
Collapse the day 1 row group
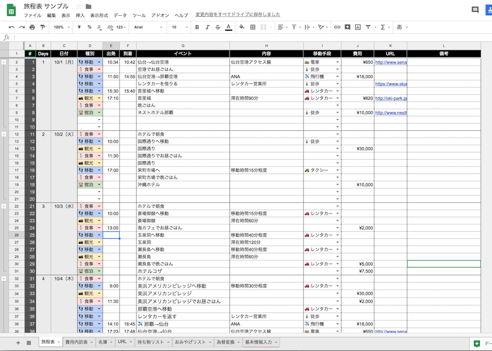4,62
